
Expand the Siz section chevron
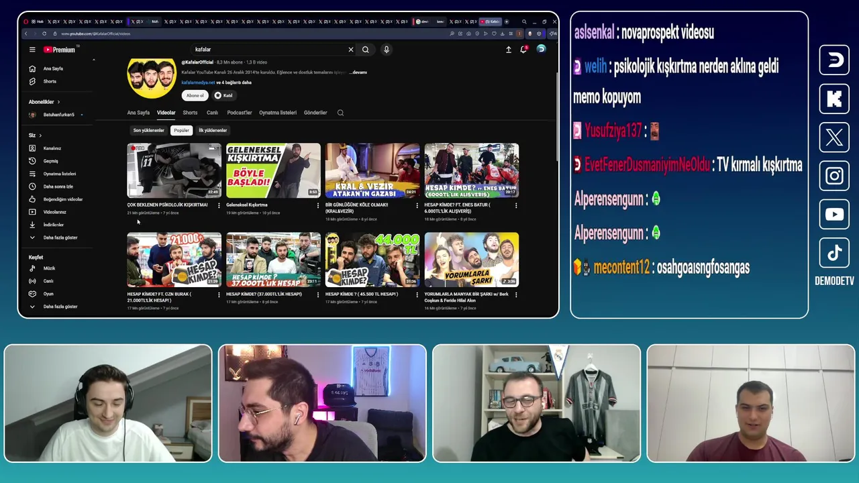click(40, 136)
